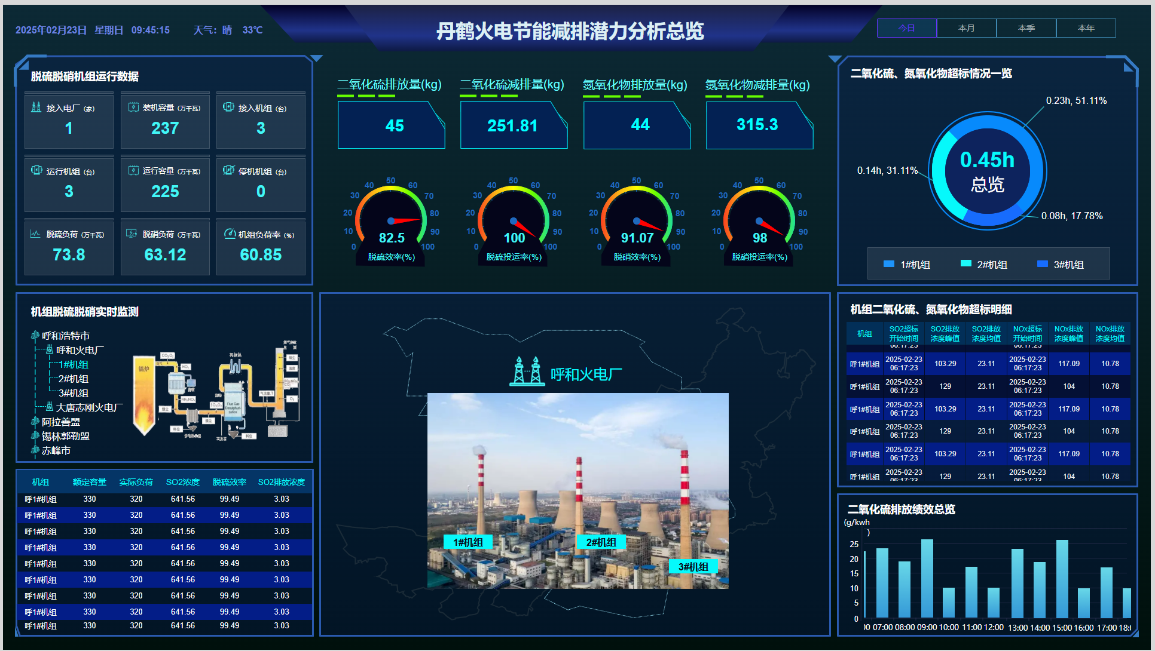Click the 呼和火电厂 title above the photo
1155x651 pixels.
[x=586, y=374]
